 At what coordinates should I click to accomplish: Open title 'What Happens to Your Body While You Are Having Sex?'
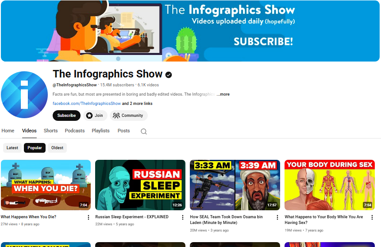tap(323, 220)
